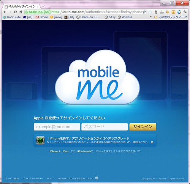Focus the address bar URL

(x=97, y=12)
